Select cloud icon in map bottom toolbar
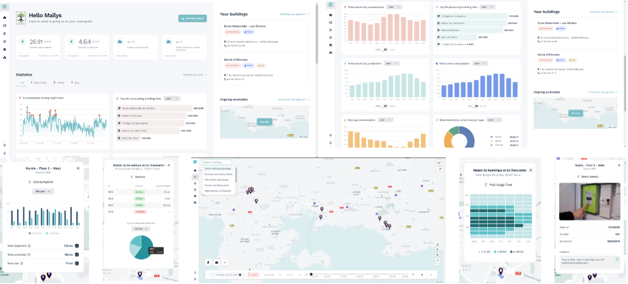 click(218, 262)
